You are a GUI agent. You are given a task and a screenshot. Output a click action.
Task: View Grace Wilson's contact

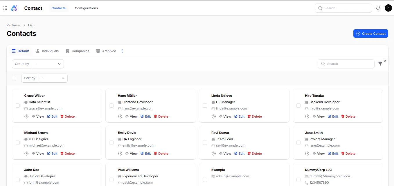pyautogui.click(x=38, y=116)
